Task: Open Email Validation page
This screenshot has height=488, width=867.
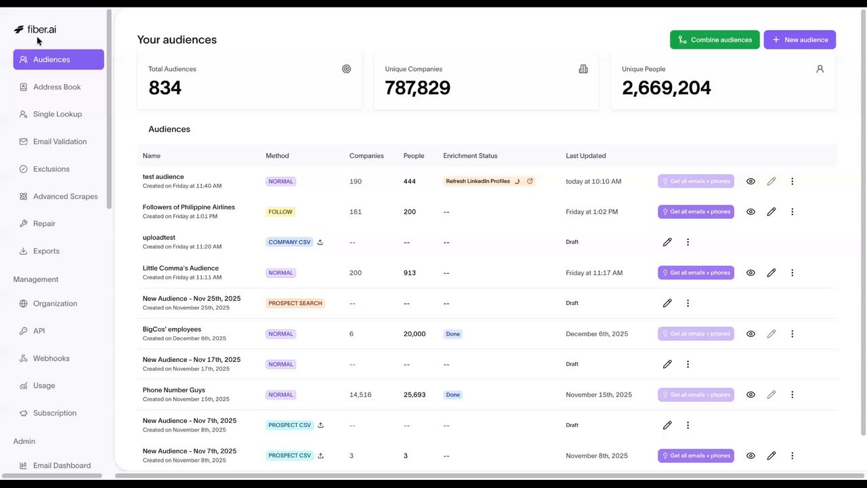Action: point(58,142)
